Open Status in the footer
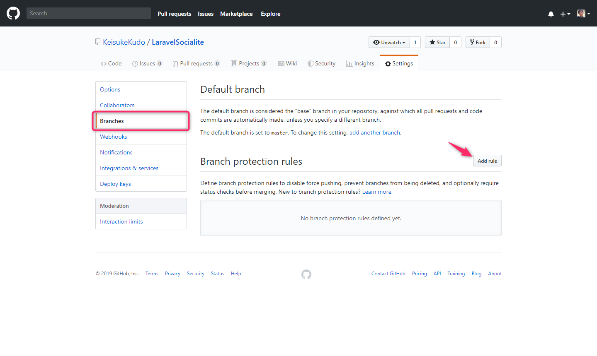The image size is (597, 356). click(x=218, y=274)
